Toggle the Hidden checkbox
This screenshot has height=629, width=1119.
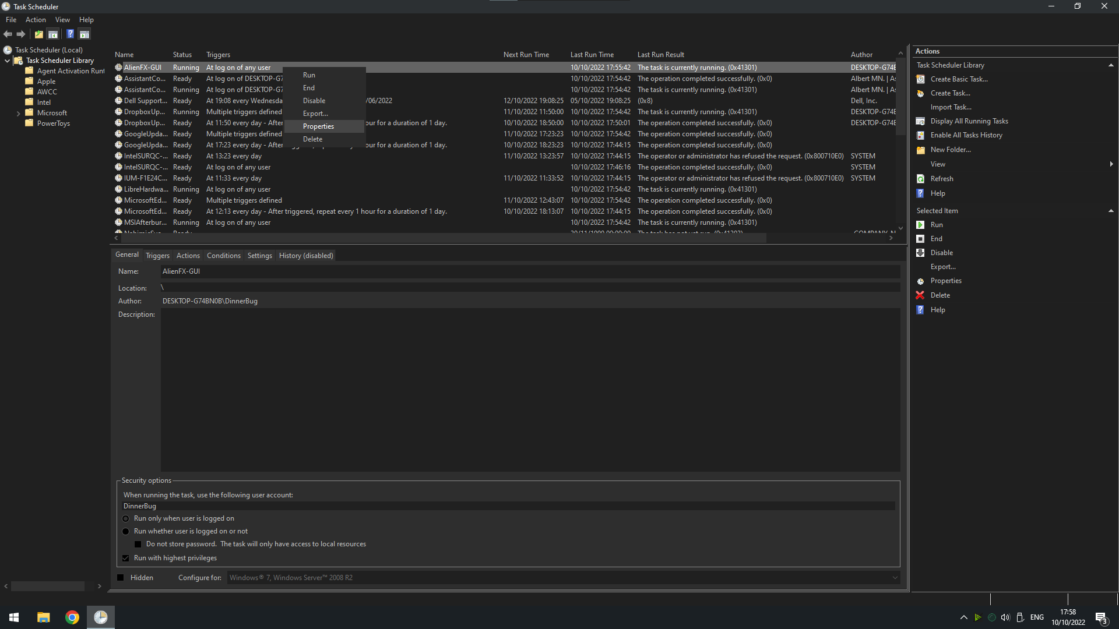point(121,577)
